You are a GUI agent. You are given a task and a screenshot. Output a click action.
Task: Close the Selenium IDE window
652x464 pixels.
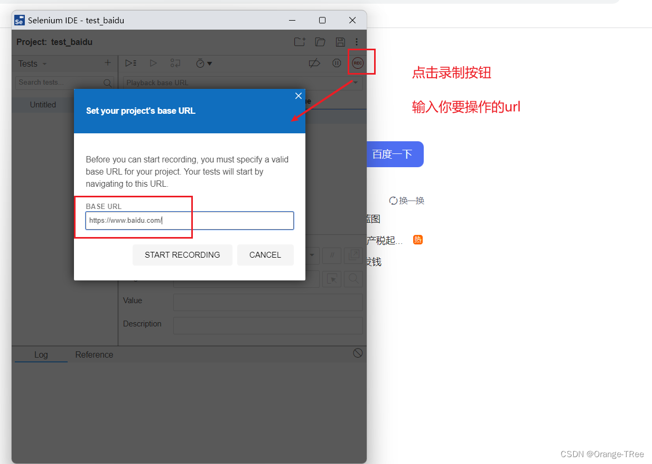[x=352, y=20]
